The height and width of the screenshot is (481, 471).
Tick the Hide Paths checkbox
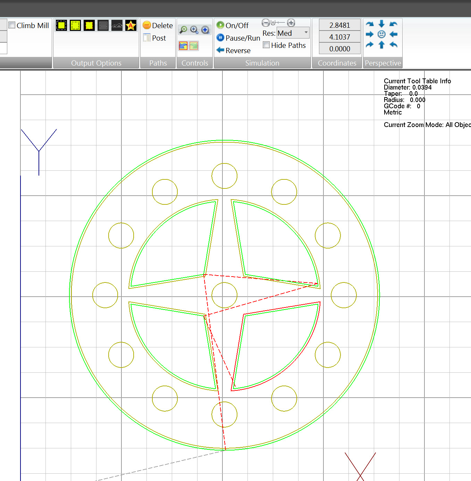pyautogui.click(x=266, y=45)
